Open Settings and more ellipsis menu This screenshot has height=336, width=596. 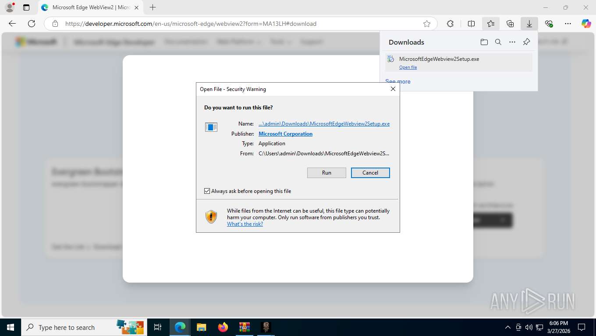pos(568,24)
